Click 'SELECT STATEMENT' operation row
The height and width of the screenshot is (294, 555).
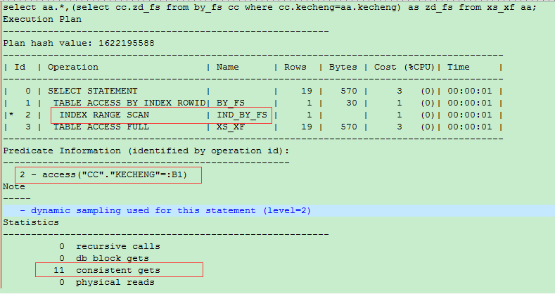(93, 91)
